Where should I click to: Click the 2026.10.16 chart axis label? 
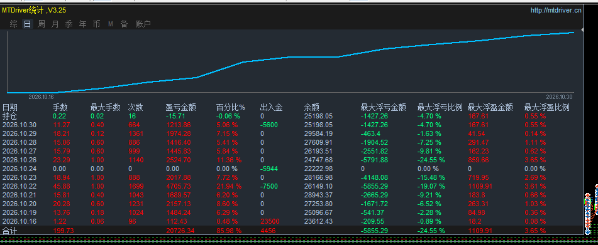pyautogui.click(x=42, y=97)
